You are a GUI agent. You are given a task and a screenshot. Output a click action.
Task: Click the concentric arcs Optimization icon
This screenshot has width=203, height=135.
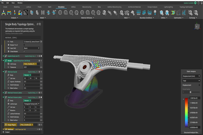tap(178, 13)
